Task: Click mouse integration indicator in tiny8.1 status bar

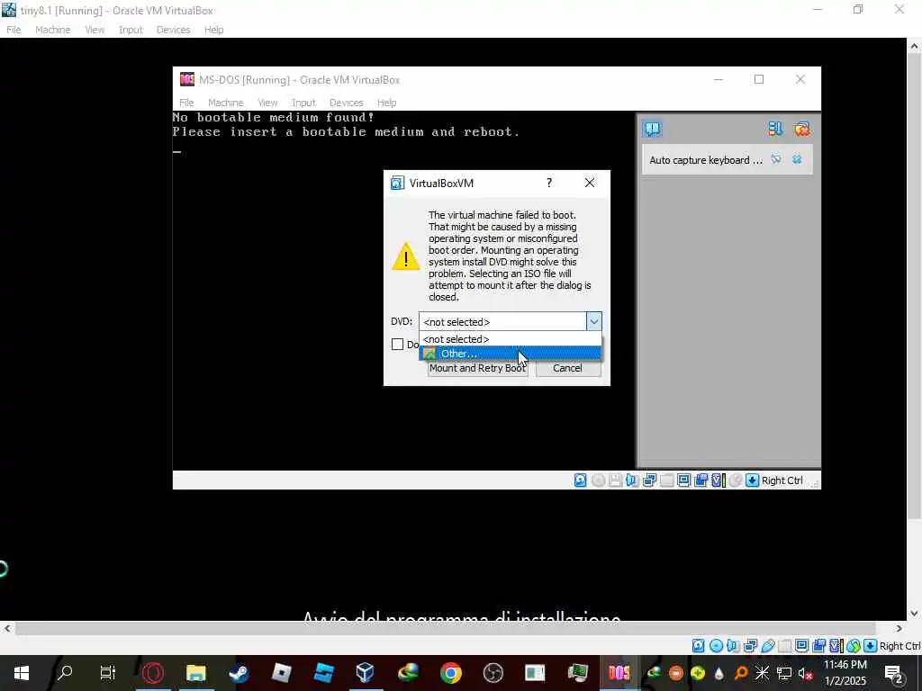Action: click(x=854, y=646)
